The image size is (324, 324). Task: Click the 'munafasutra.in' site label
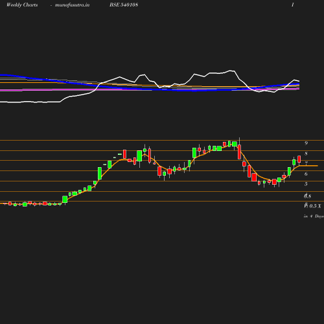(72, 5)
